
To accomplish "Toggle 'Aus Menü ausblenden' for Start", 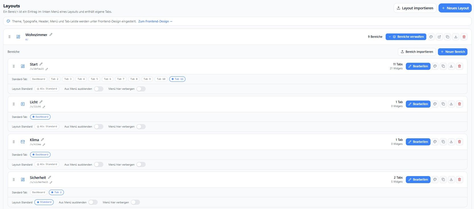I will pos(99,89).
